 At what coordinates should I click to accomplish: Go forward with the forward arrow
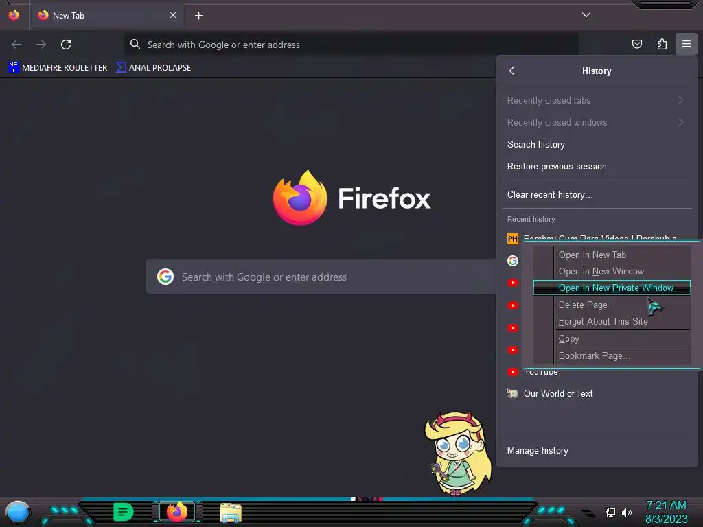point(41,45)
